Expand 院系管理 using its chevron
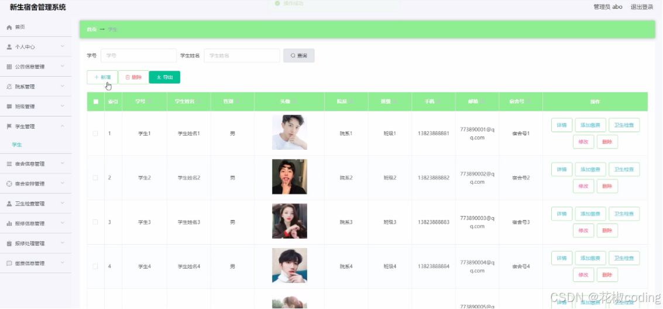The width and height of the screenshot is (663, 309). [63, 86]
